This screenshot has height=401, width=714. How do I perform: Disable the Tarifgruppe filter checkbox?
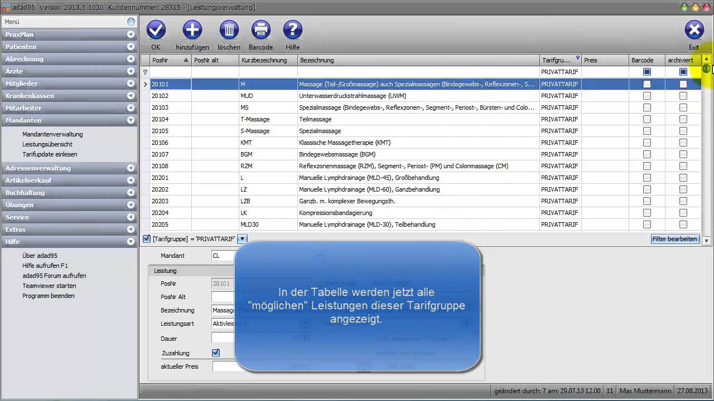pyautogui.click(x=147, y=239)
